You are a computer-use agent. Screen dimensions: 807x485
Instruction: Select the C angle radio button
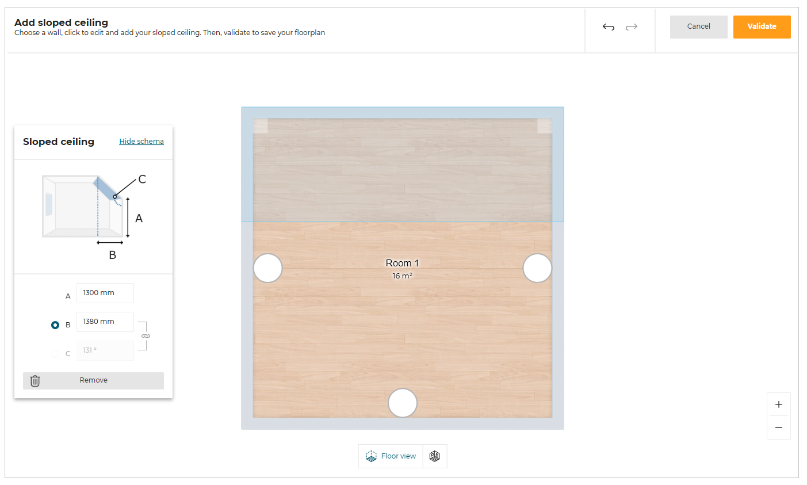tap(55, 354)
